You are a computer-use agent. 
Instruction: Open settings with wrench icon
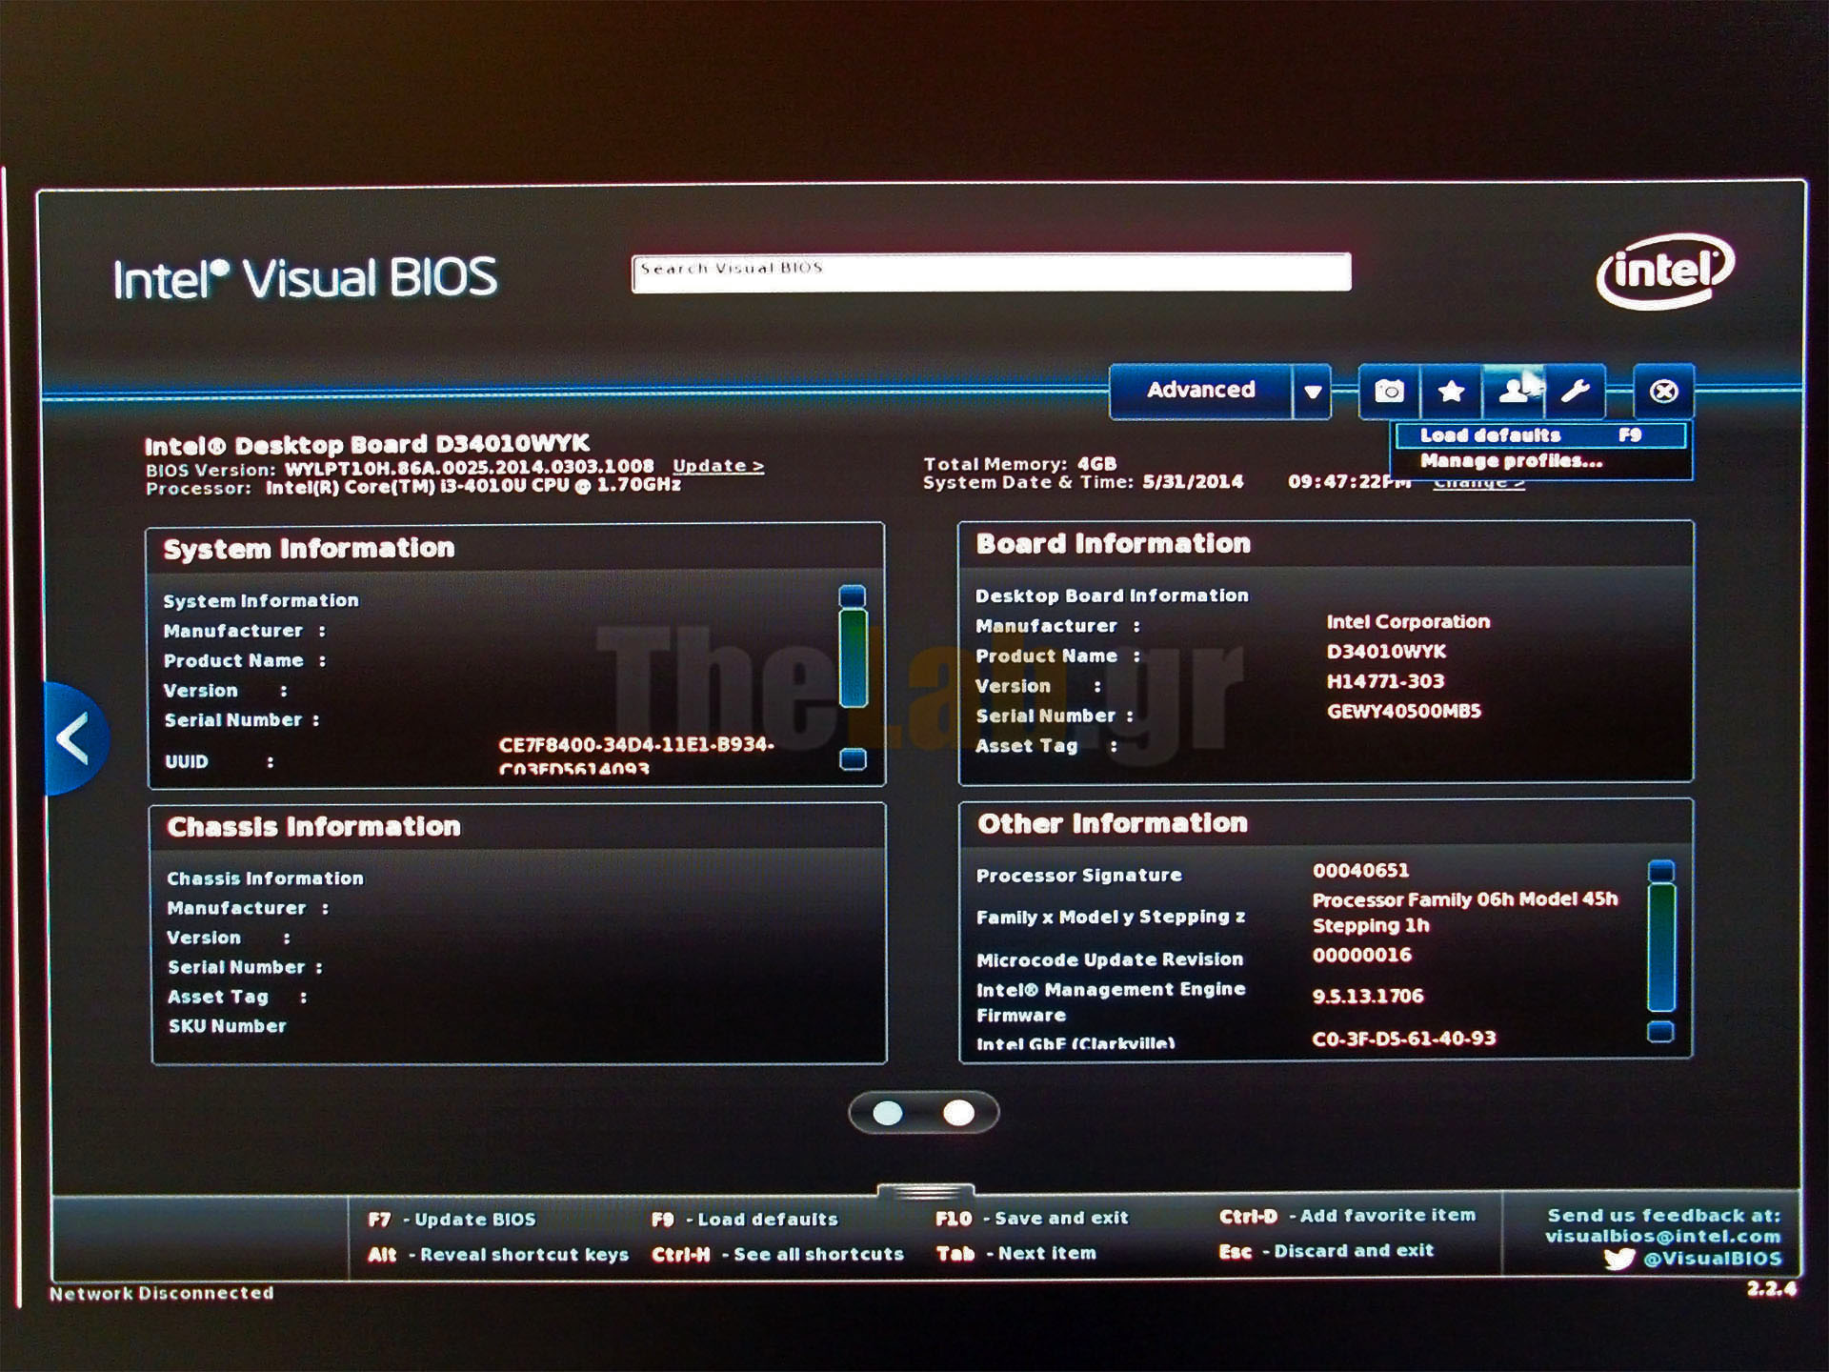1575,392
